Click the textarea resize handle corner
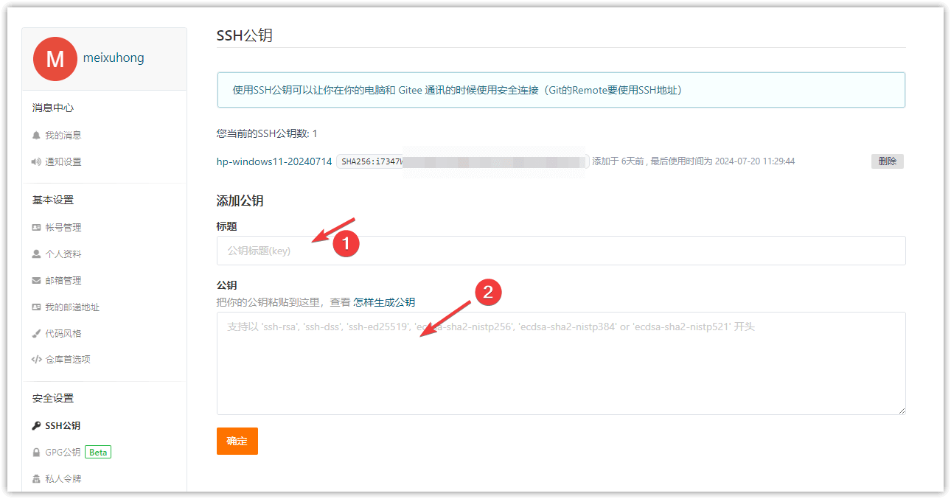 click(x=901, y=410)
